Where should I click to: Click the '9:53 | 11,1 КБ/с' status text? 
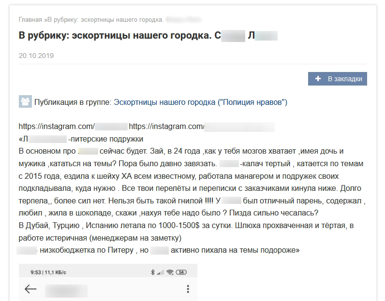pos(48,272)
